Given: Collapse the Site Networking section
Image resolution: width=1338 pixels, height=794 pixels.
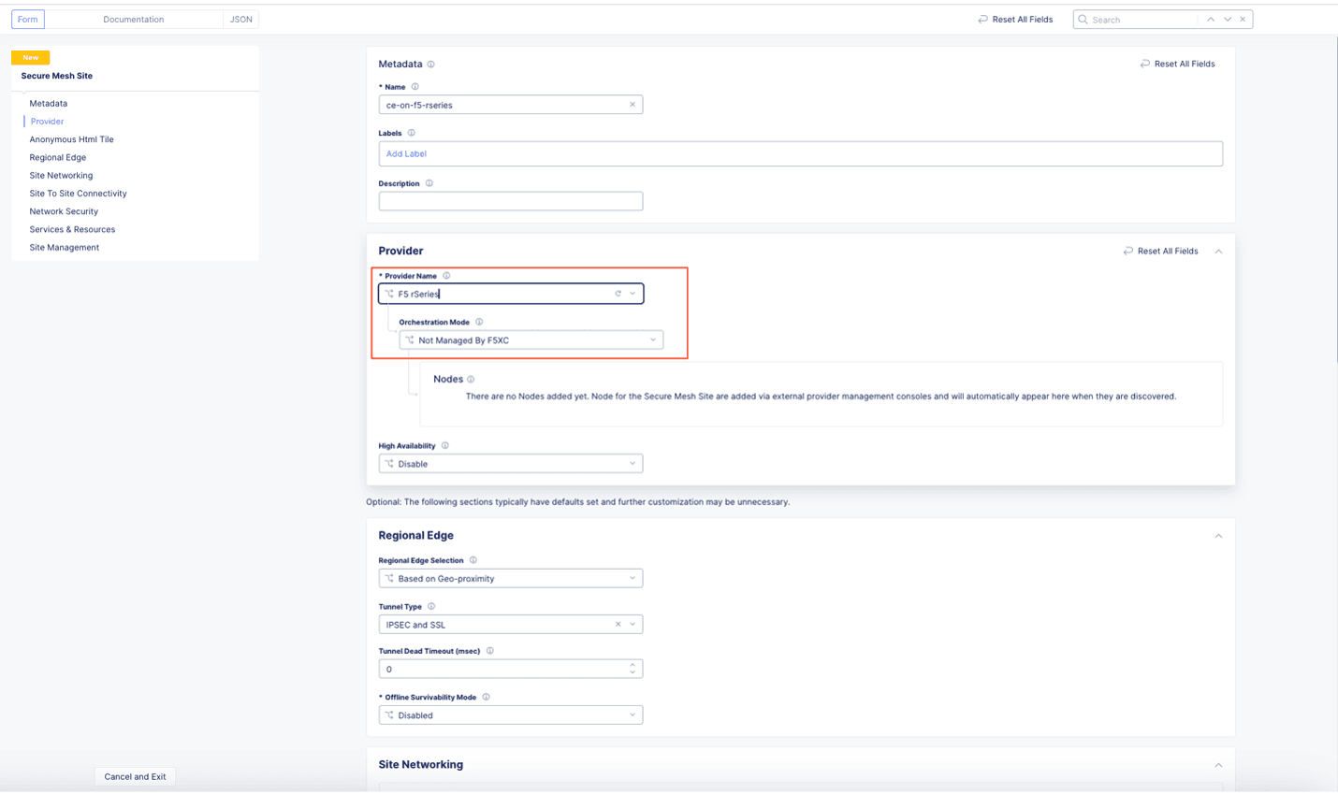Looking at the screenshot, I should [1218, 765].
